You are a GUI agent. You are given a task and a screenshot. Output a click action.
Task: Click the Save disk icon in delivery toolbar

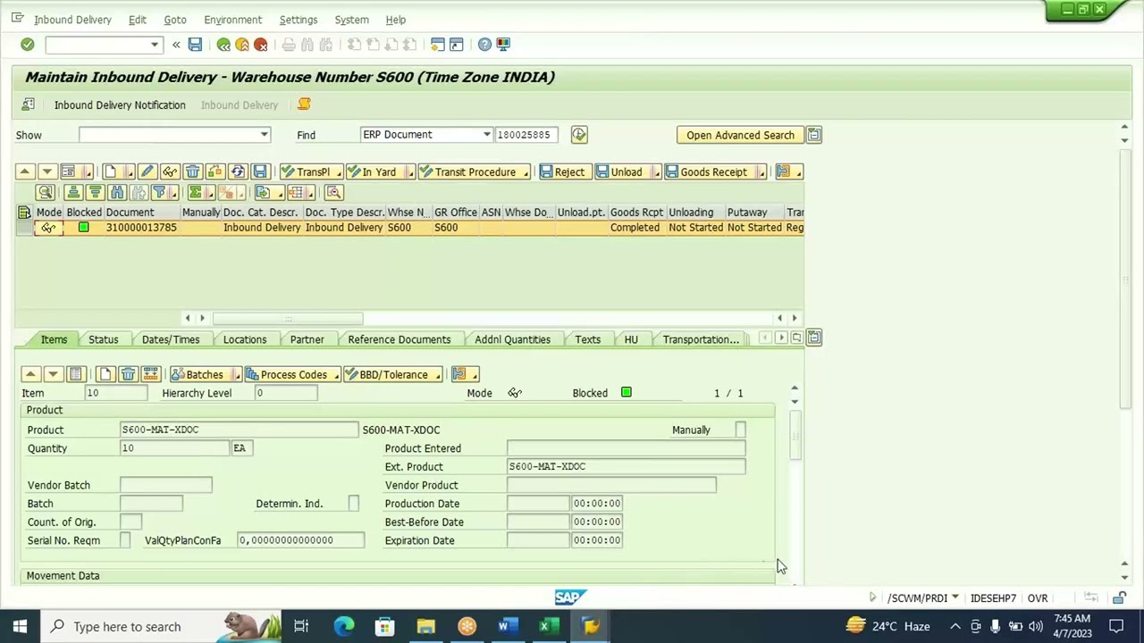[x=259, y=171]
